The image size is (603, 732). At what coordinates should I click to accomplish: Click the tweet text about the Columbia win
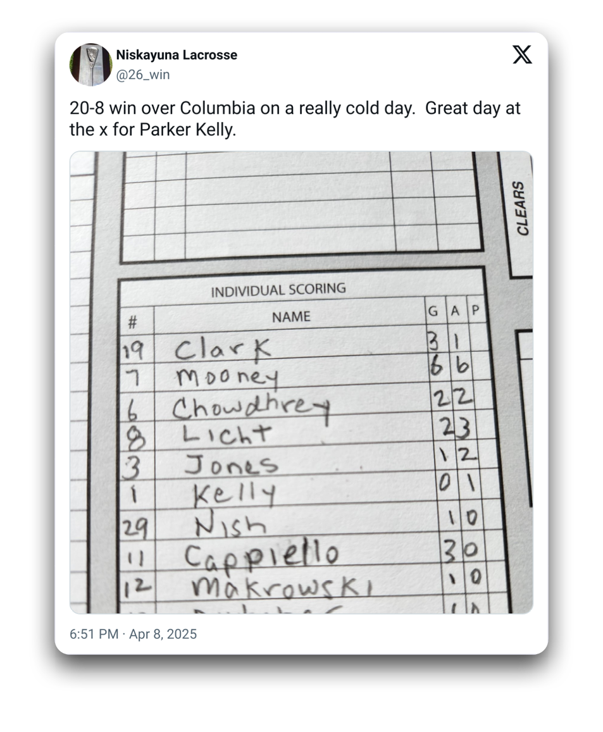tap(295, 118)
